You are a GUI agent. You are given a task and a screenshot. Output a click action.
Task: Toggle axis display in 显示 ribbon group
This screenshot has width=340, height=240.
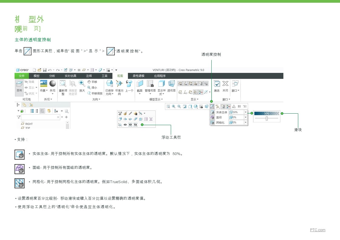point(185,83)
